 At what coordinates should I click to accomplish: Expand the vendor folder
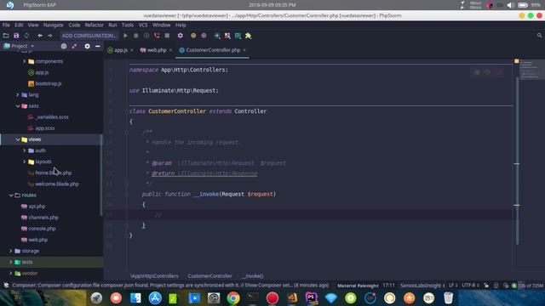click(x=11, y=274)
